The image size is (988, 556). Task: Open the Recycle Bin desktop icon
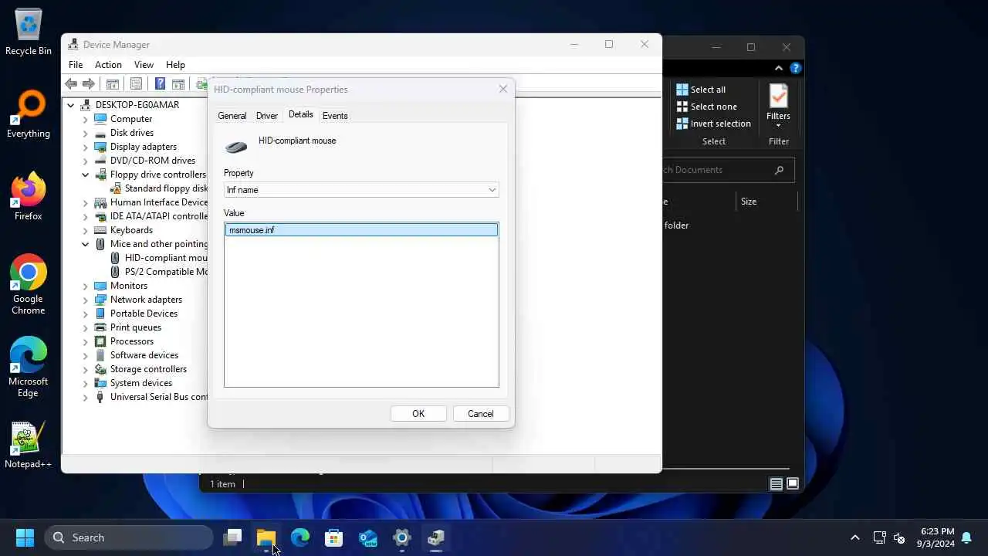[29, 32]
